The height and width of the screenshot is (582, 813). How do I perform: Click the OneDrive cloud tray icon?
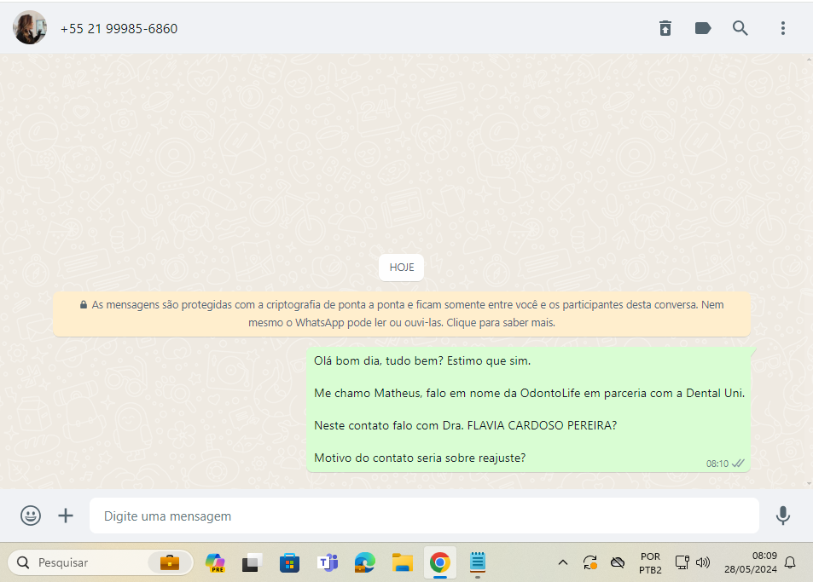point(617,562)
